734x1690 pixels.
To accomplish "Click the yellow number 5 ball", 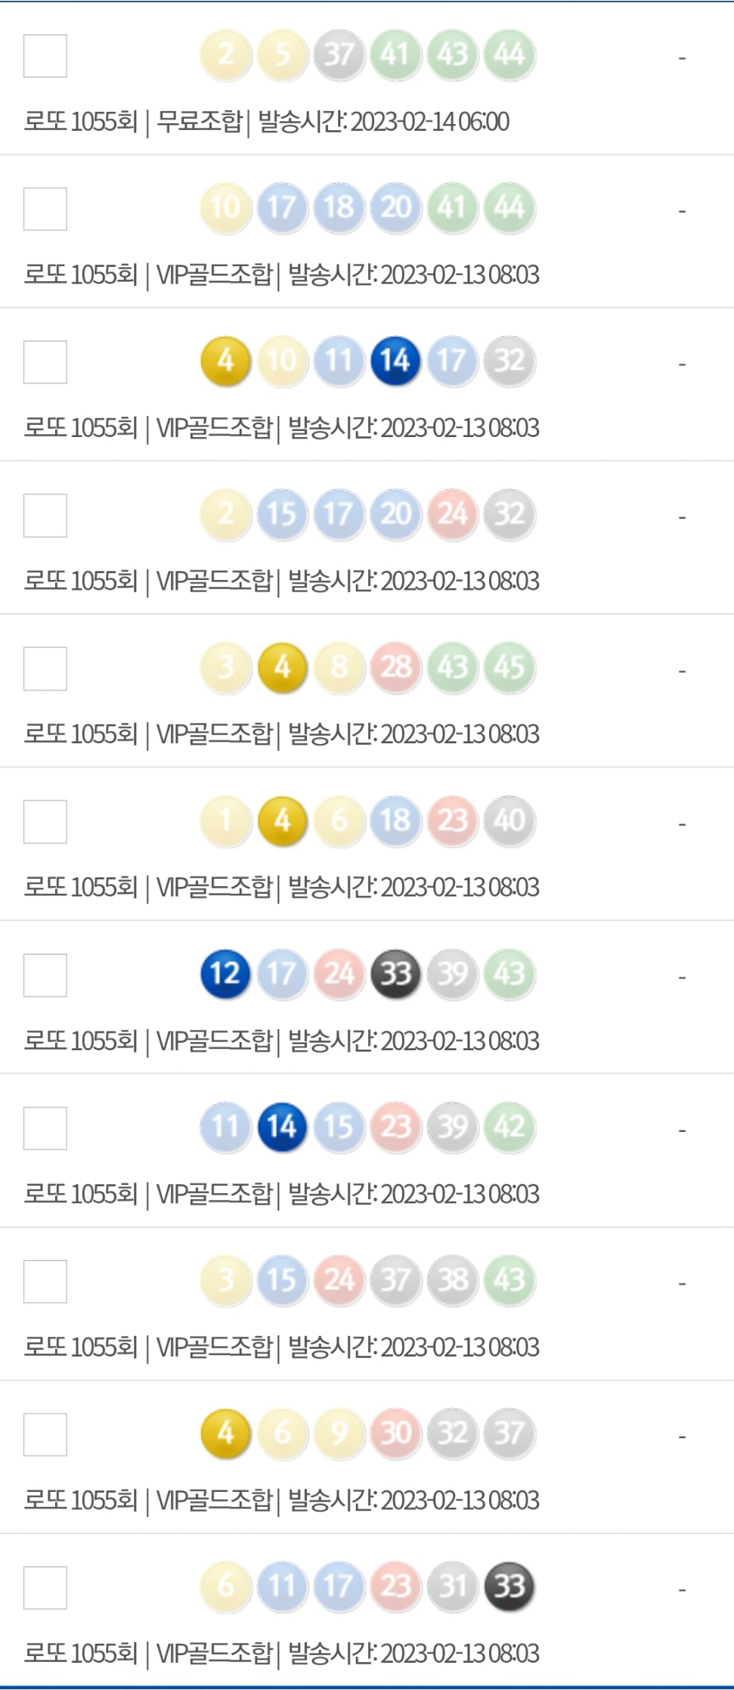I will 282,54.
